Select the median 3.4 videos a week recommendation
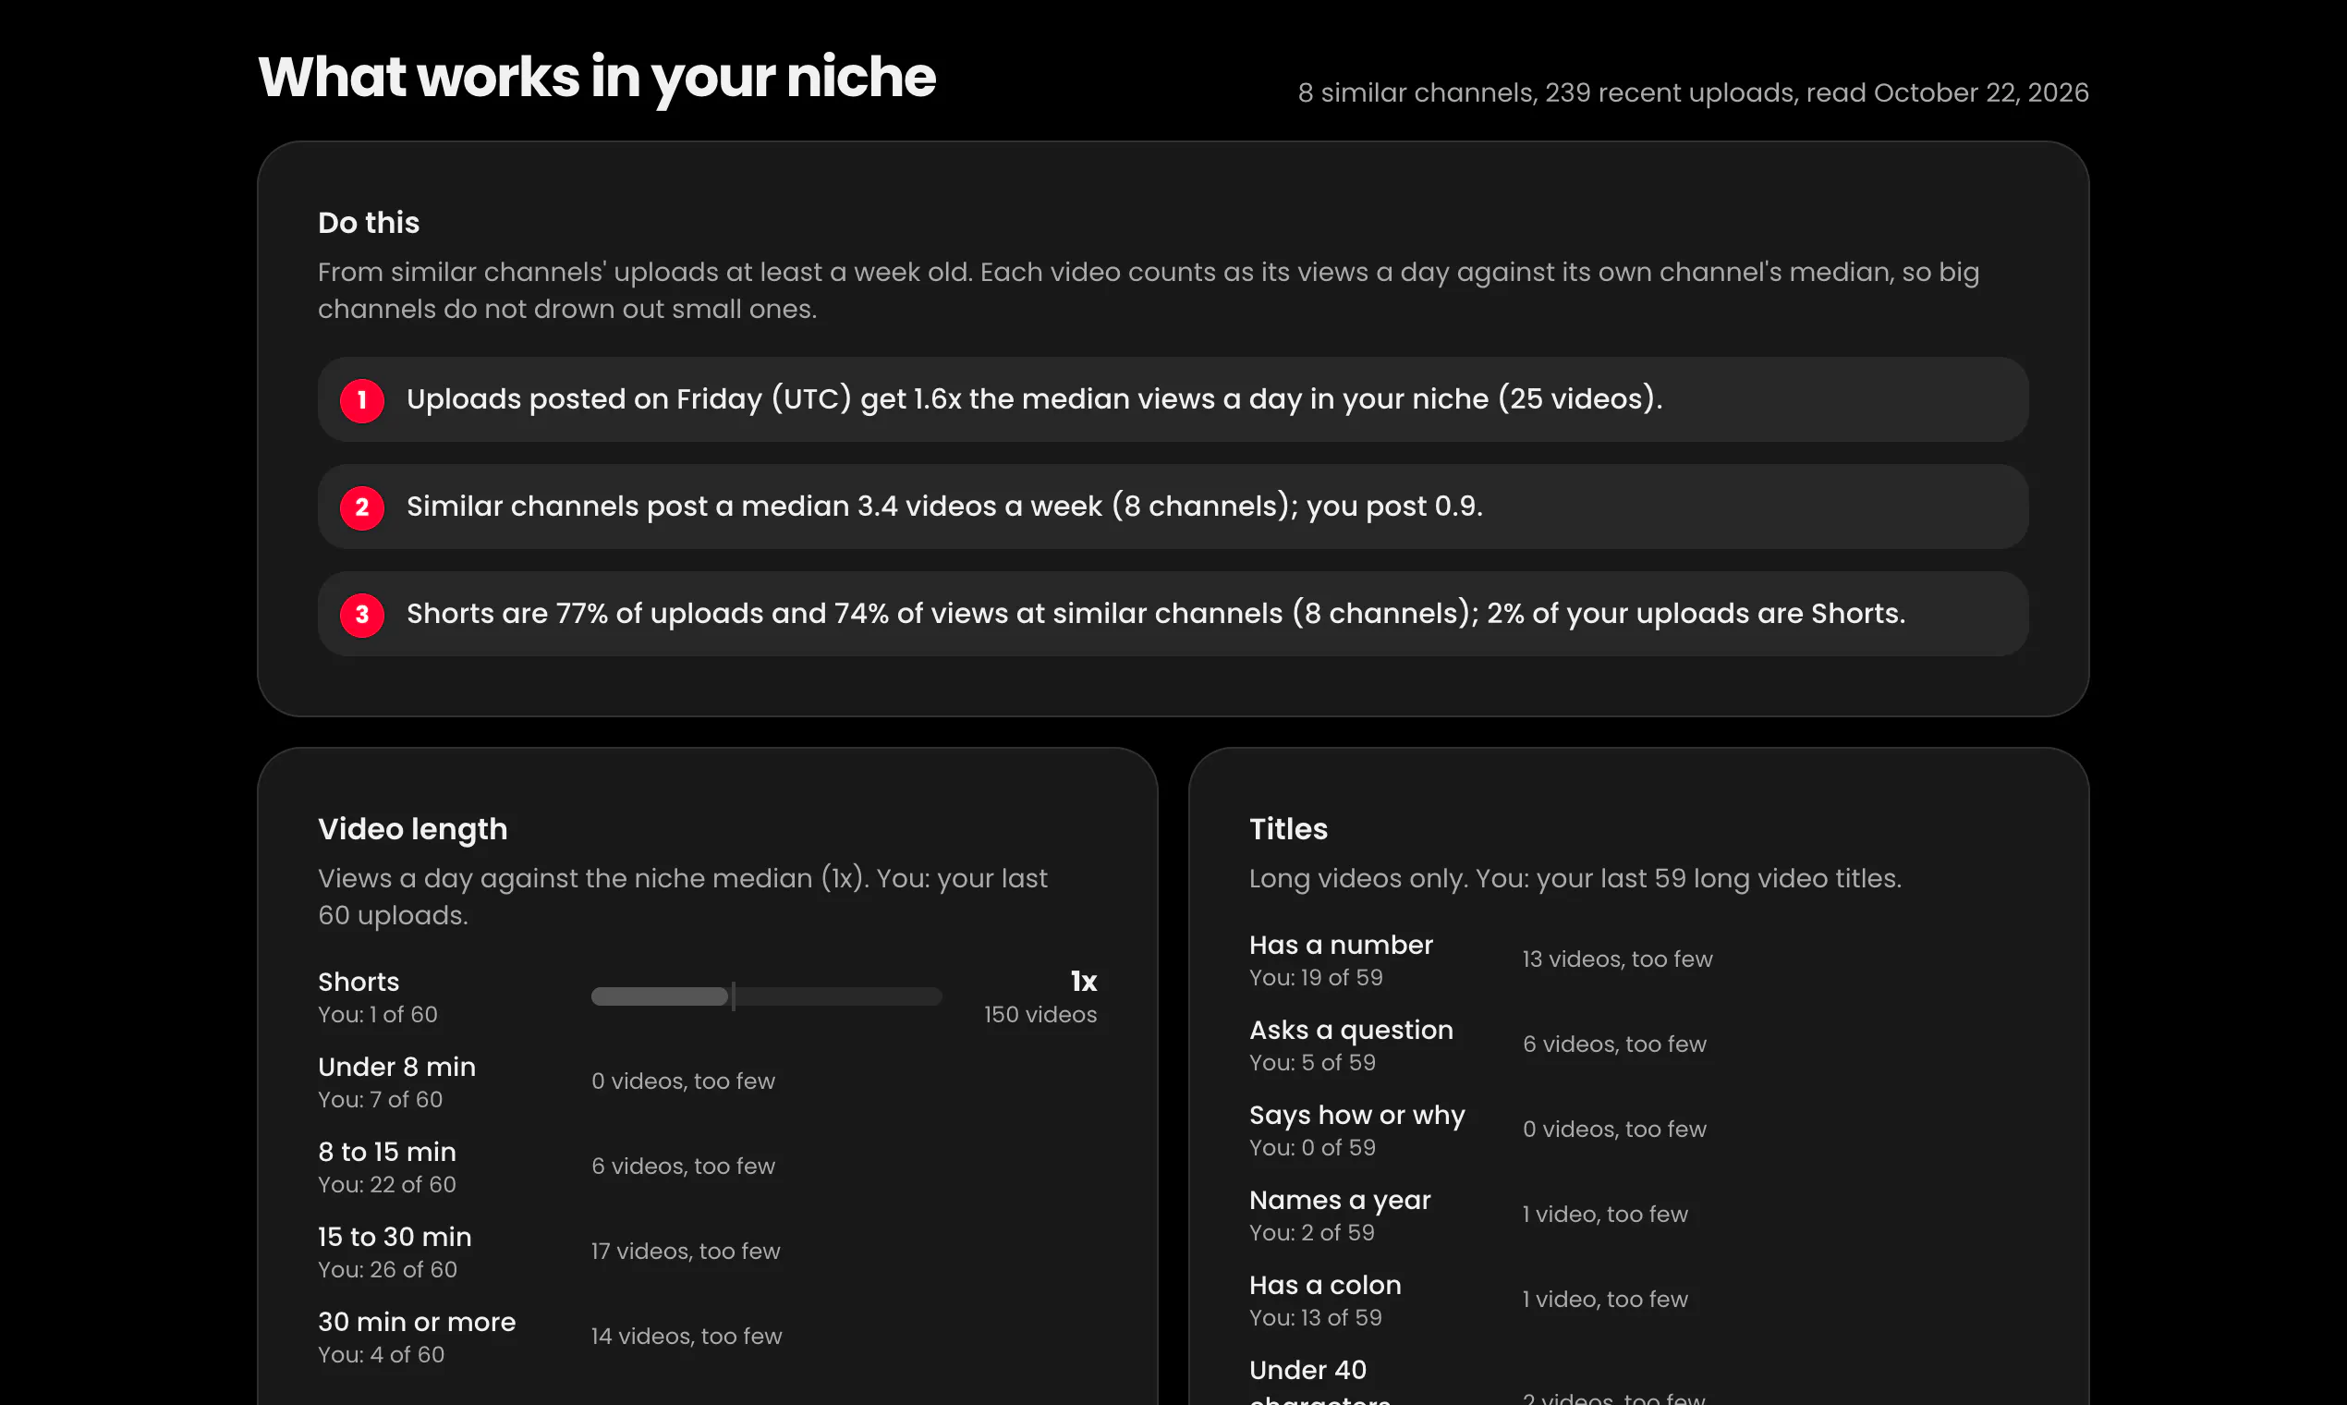This screenshot has height=1405, width=2347. click(1173, 507)
